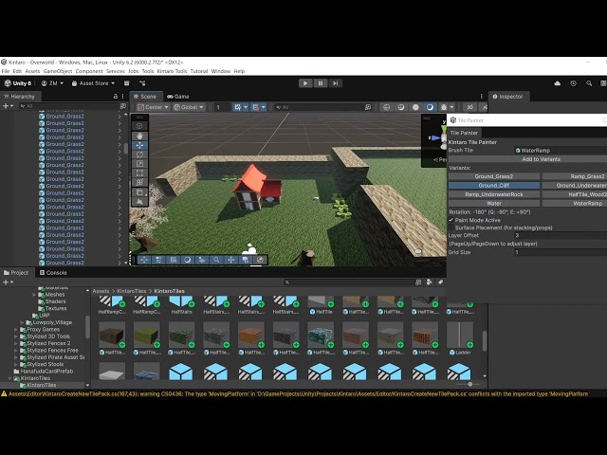
Task: Toggle hidden objects visibility in Scene toolbar
Action: [x=470, y=107]
